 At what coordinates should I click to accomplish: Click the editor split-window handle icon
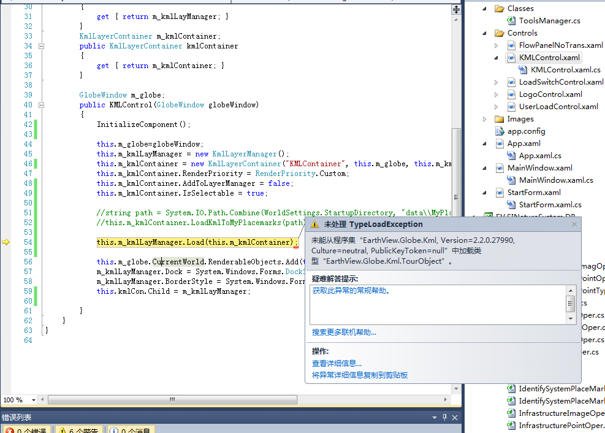tap(456, 10)
